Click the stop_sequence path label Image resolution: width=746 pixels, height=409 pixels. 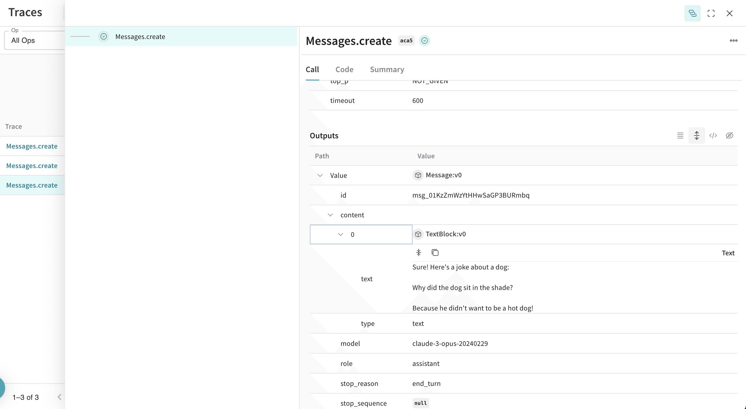(x=364, y=404)
